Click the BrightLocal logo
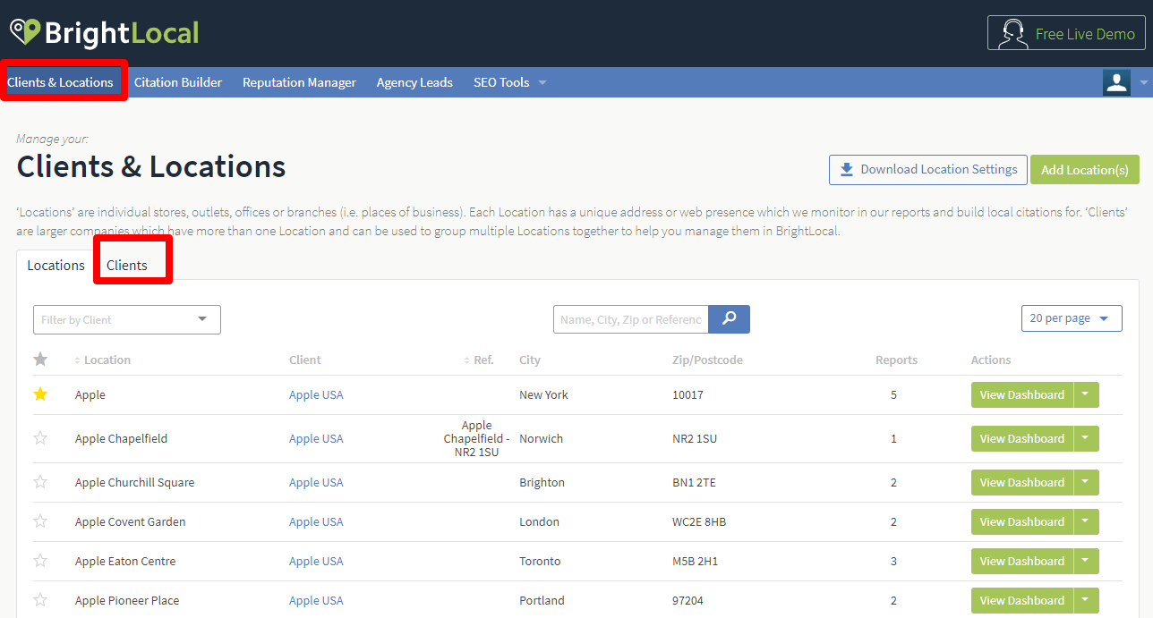The width and height of the screenshot is (1153, 618). 105,33
